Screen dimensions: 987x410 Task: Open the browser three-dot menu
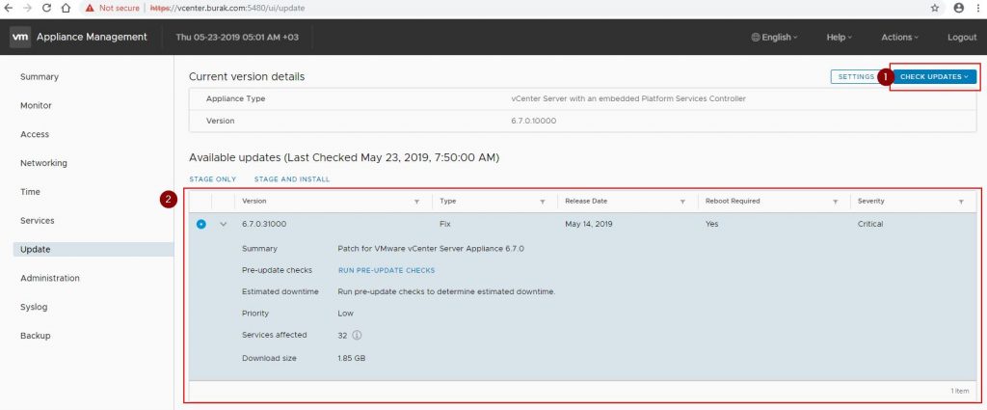click(x=976, y=8)
